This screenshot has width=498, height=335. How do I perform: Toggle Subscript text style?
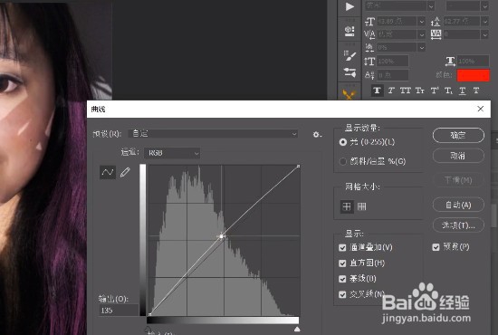pos(448,91)
